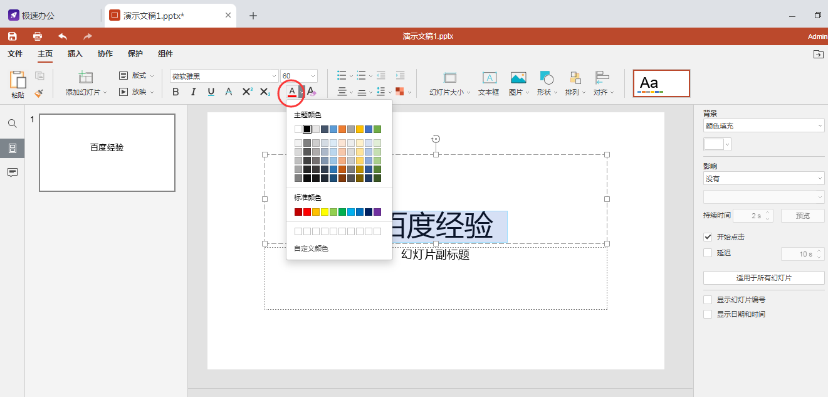
Task: Choose 自定义颜色 custom color option
Action: pos(312,248)
